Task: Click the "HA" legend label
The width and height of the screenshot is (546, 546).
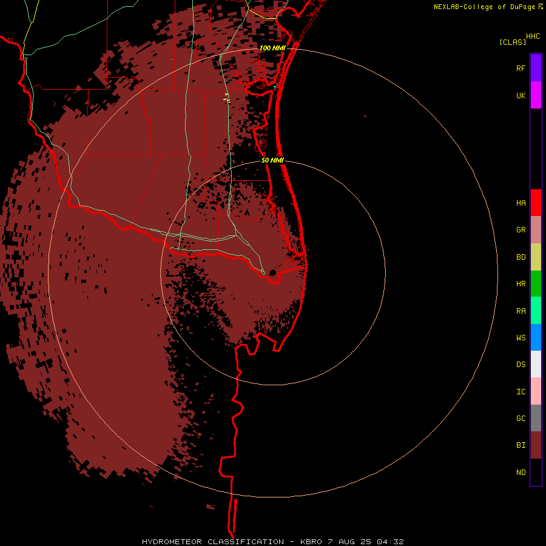Action: pyautogui.click(x=521, y=203)
